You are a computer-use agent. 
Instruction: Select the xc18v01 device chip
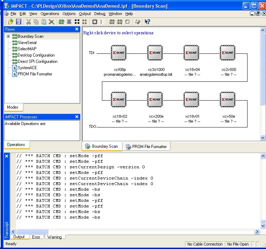(191, 100)
